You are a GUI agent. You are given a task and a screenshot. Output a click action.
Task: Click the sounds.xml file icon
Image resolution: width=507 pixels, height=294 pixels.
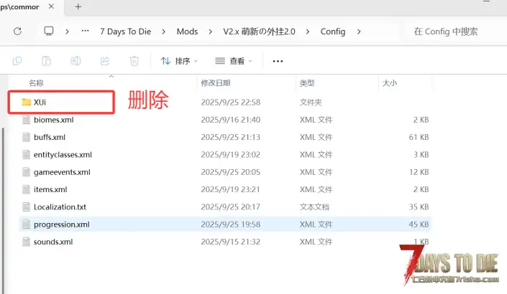click(x=26, y=242)
